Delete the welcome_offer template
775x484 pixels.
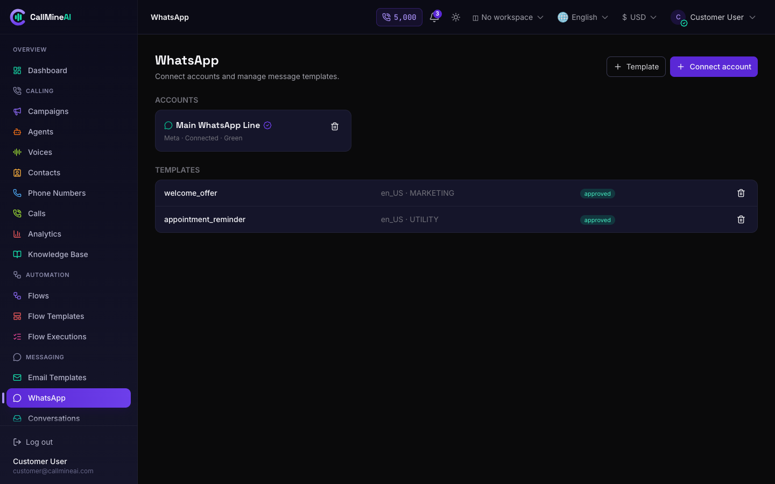click(741, 193)
